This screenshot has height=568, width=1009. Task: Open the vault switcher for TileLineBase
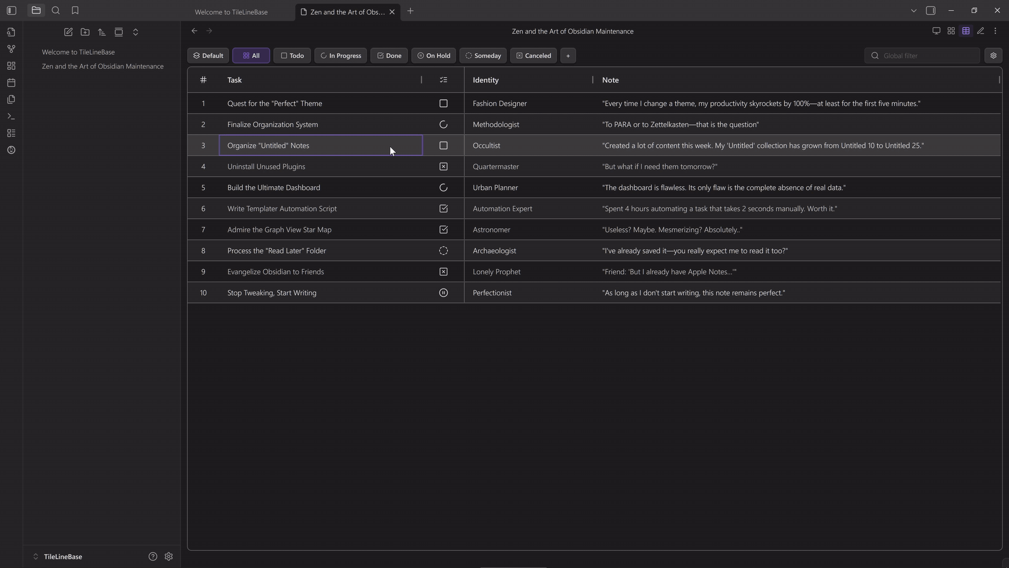coord(58,556)
